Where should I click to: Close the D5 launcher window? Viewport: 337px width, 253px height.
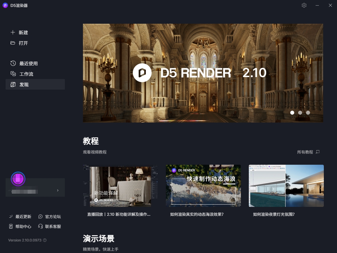click(x=330, y=5)
